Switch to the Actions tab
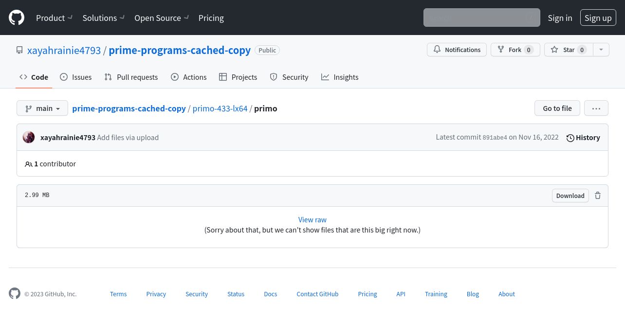The image size is (625, 323). point(188,77)
